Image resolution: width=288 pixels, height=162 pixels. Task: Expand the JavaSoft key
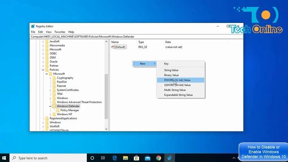click(x=43, y=41)
